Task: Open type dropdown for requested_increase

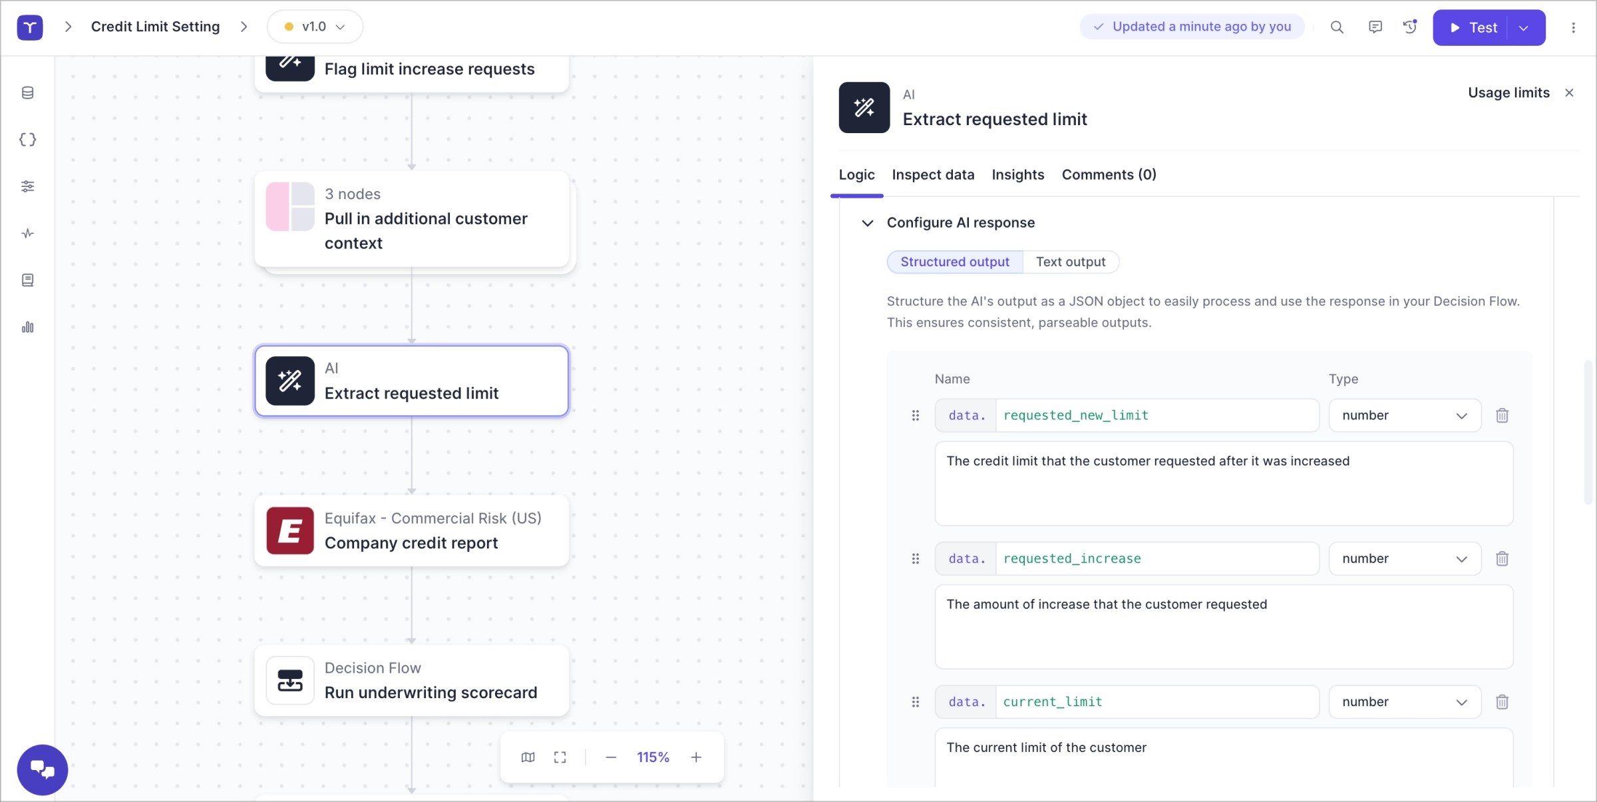Action: click(1404, 559)
